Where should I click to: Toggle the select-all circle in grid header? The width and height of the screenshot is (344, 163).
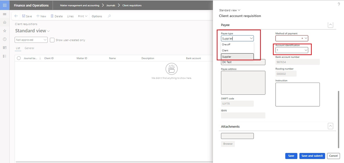pos(19,58)
